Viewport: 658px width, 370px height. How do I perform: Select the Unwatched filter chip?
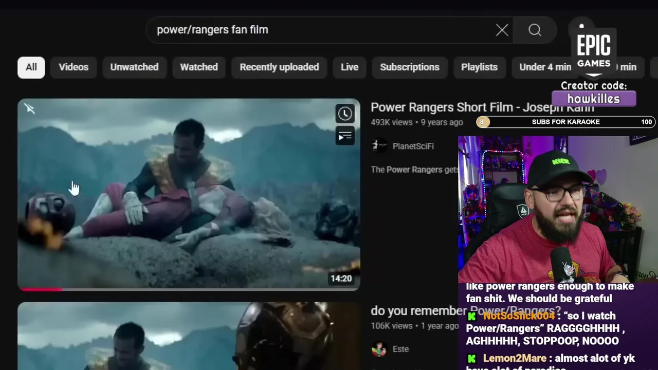click(134, 67)
